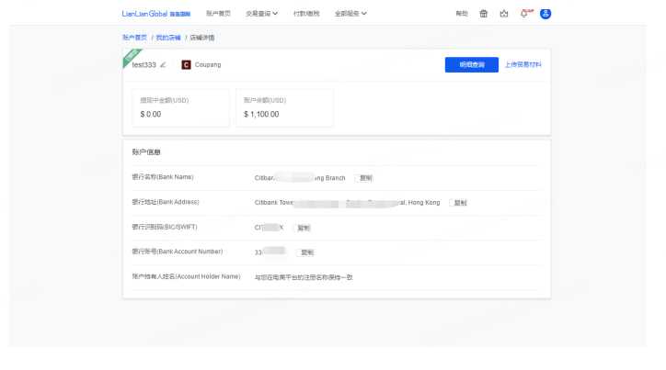Click the $ 1,100.00 account balance
The height and width of the screenshot is (370, 666).
coord(261,115)
